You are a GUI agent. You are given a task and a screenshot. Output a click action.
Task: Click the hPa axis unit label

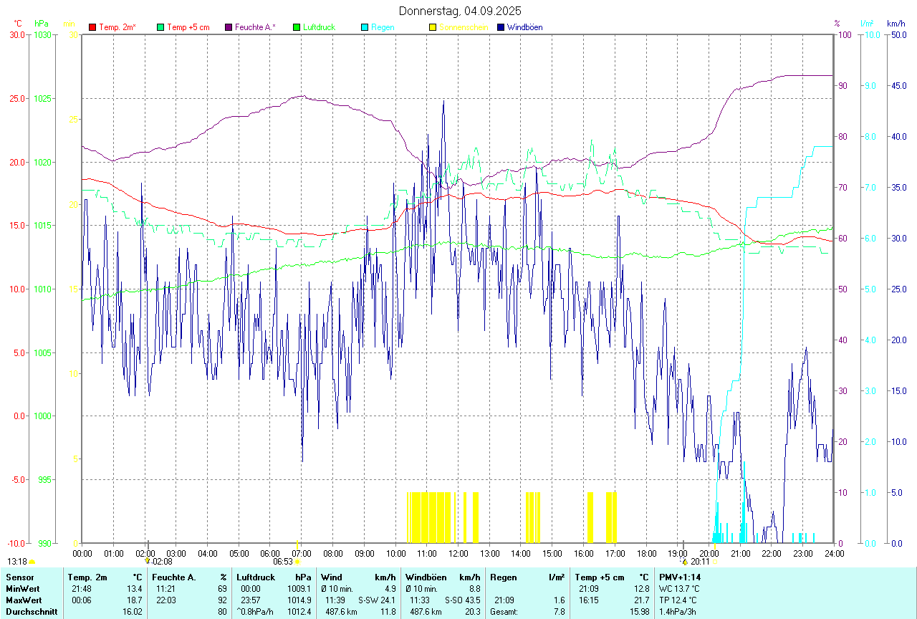click(42, 24)
